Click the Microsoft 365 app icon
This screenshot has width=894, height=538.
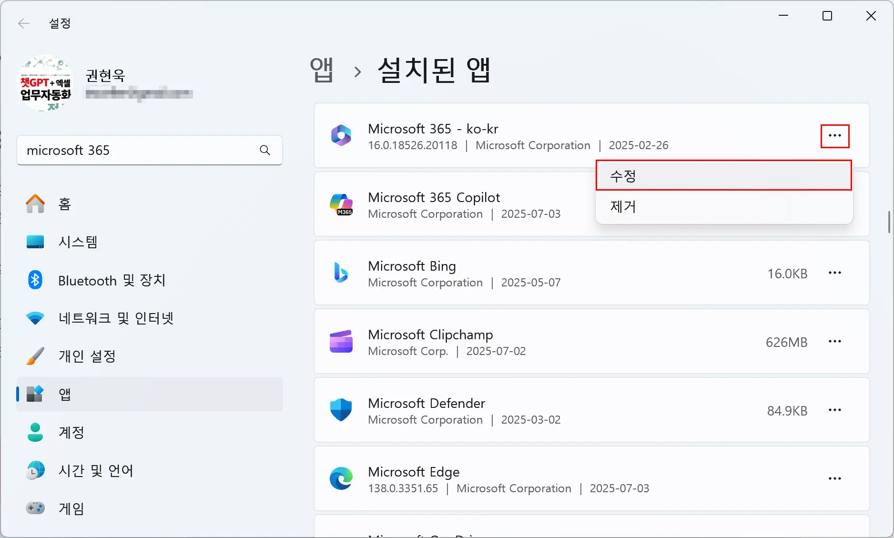point(341,136)
